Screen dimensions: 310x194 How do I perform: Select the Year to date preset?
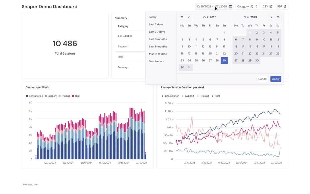(x=156, y=61)
